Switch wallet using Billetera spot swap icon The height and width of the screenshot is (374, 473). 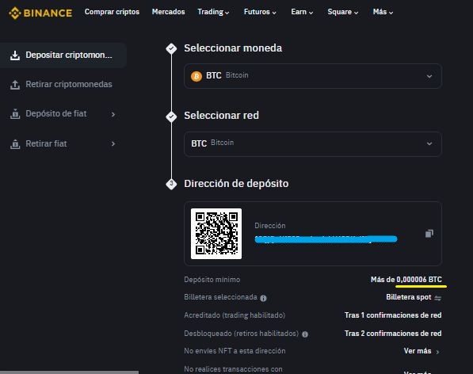point(437,298)
